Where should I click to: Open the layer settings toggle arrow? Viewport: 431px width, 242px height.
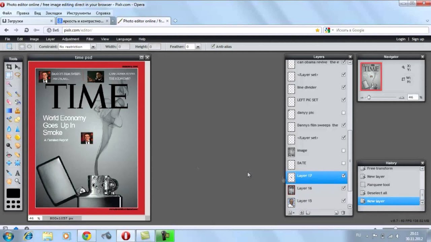pyautogui.click(x=291, y=213)
